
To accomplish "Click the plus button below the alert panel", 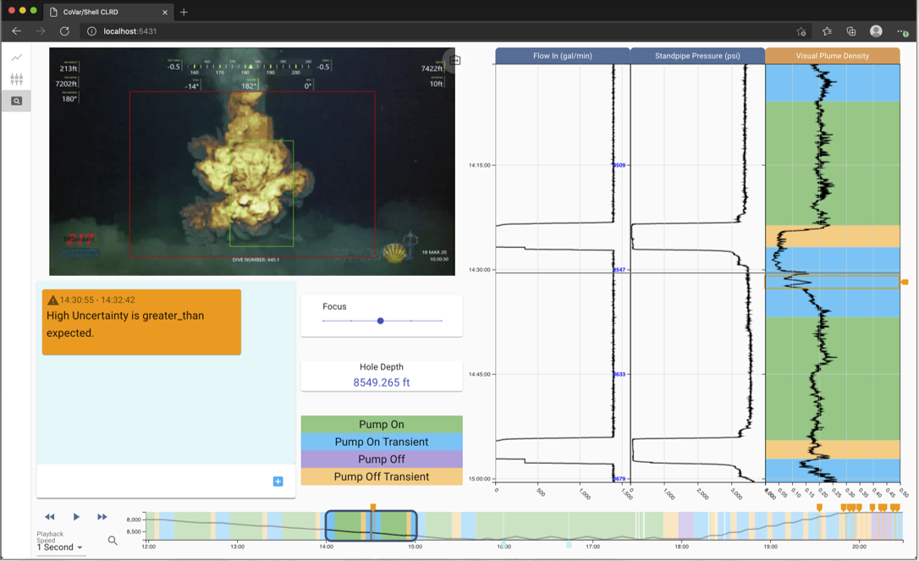I will (x=277, y=481).
